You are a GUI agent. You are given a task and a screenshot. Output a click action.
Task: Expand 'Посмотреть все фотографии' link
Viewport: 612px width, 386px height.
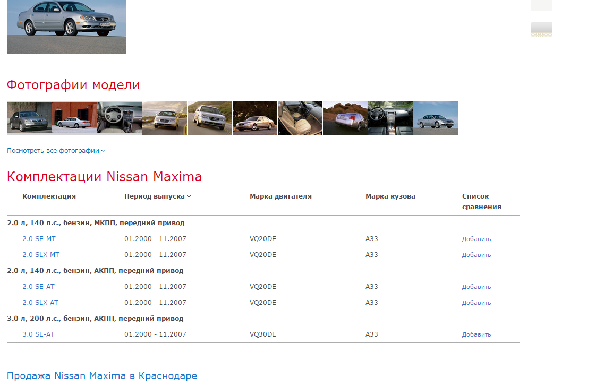[56, 150]
